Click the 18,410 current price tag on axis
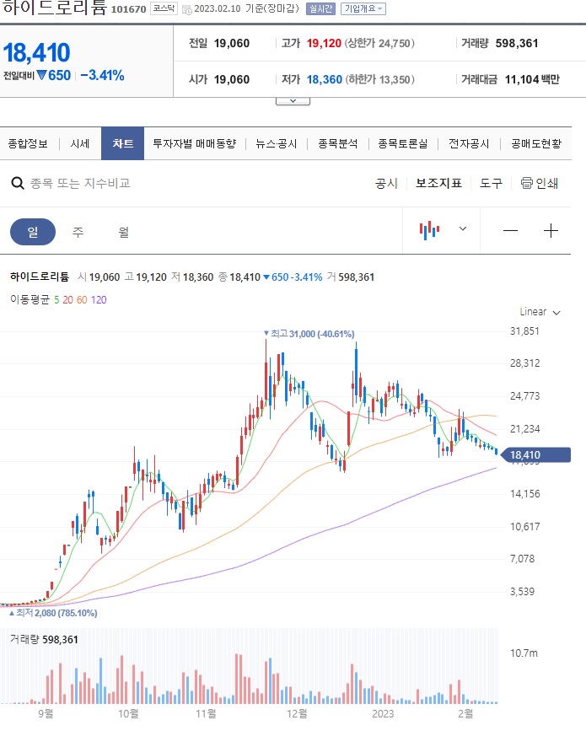The height and width of the screenshot is (736, 586). click(x=535, y=455)
